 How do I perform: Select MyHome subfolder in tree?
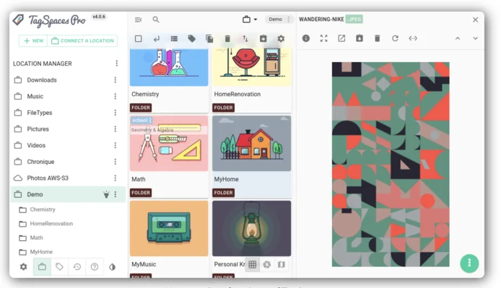pos(41,252)
